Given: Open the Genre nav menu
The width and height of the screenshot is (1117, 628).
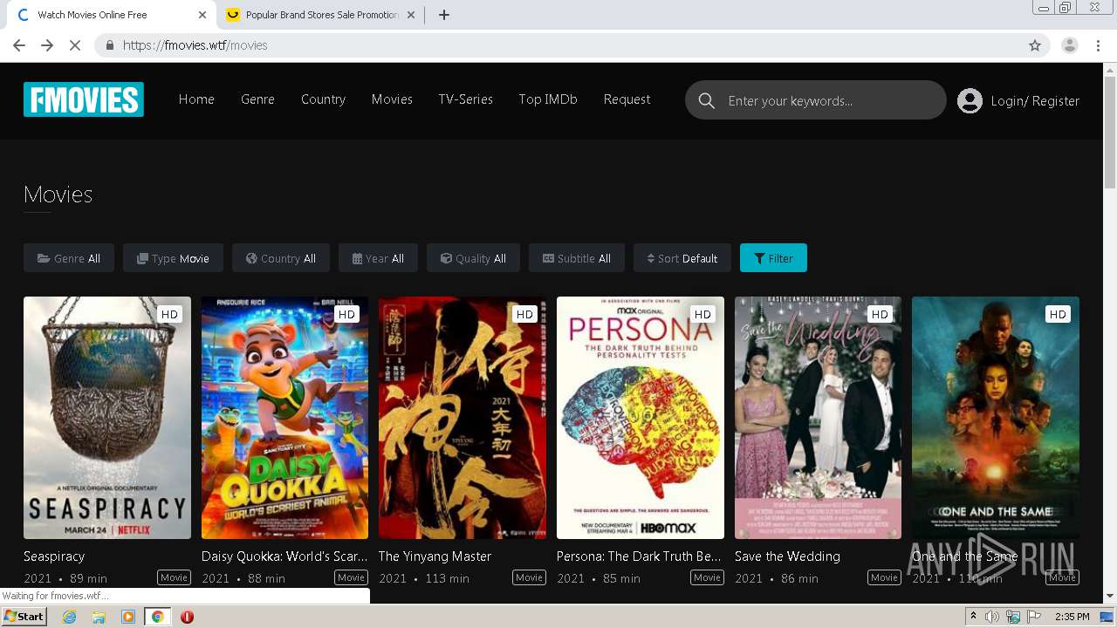Looking at the screenshot, I should 257,99.
